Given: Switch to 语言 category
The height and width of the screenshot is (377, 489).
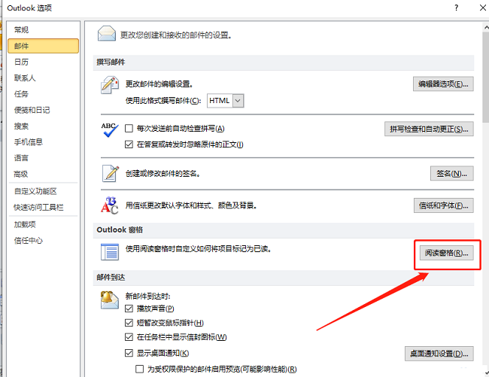Looking at the screenshot, I should pyautogui.click(x=43, y=158).
